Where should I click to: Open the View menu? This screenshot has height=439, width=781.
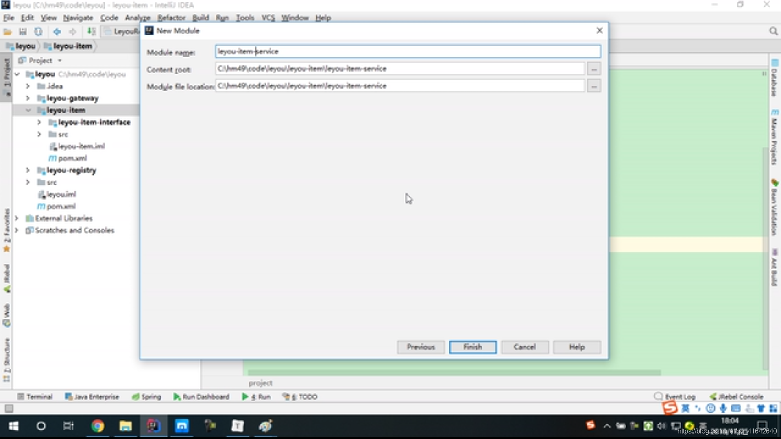coord(48,17)
